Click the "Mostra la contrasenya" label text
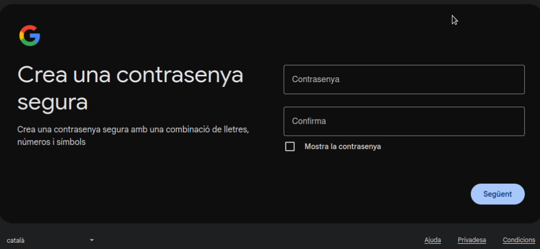Image resolution: width=540 pixels, height=249 pixels. 342,146
